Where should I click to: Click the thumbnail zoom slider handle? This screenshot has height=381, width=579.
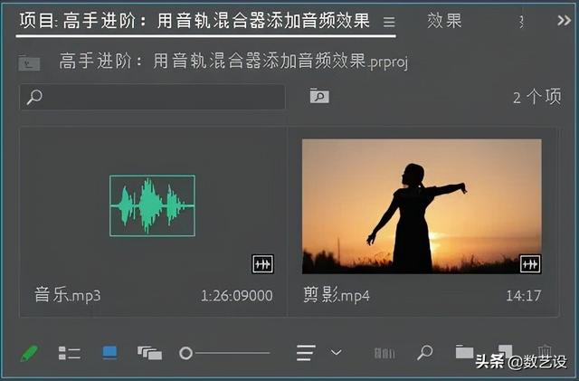tap(186, 353)
